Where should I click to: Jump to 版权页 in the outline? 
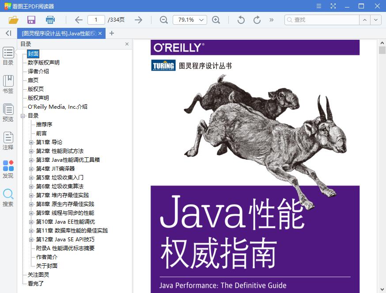[x=36, y=89]
